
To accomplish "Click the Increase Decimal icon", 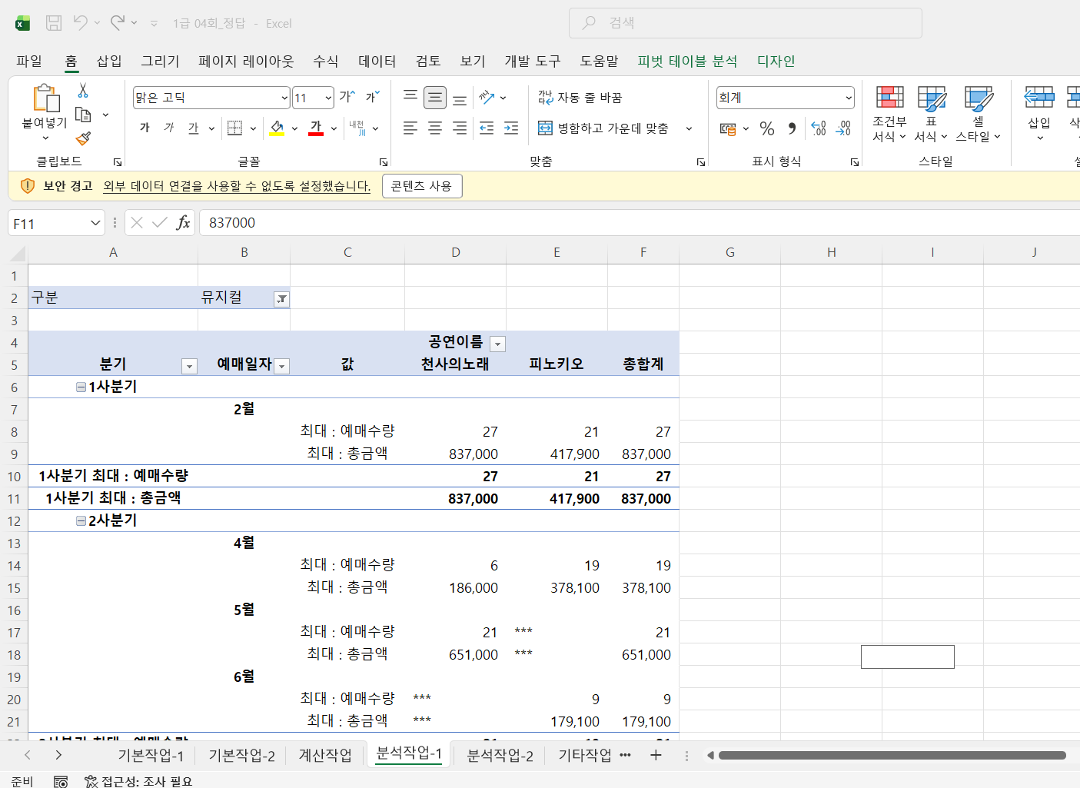I will click(819, 128).
